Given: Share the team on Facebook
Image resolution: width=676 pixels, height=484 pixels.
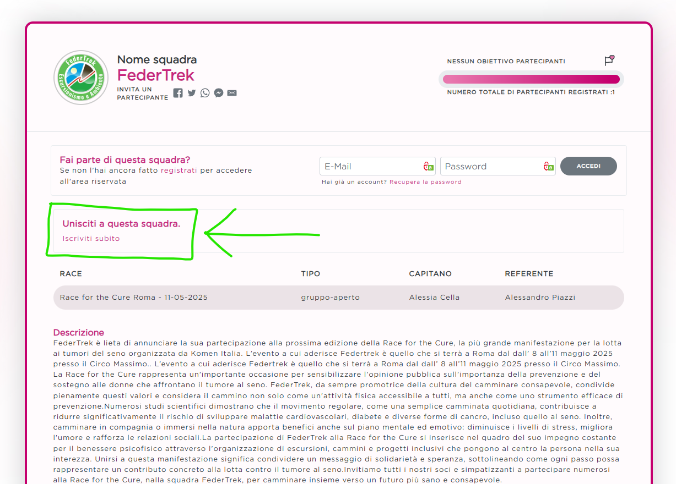Looking at the screenshot, I should click(x=178, y=93).
